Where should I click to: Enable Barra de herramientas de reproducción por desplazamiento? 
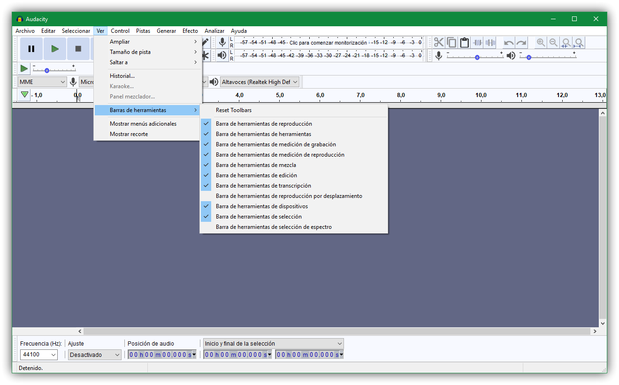294,196
